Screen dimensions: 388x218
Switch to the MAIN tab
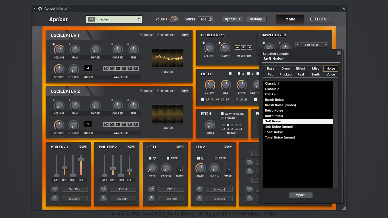click(x=290, y=19)
